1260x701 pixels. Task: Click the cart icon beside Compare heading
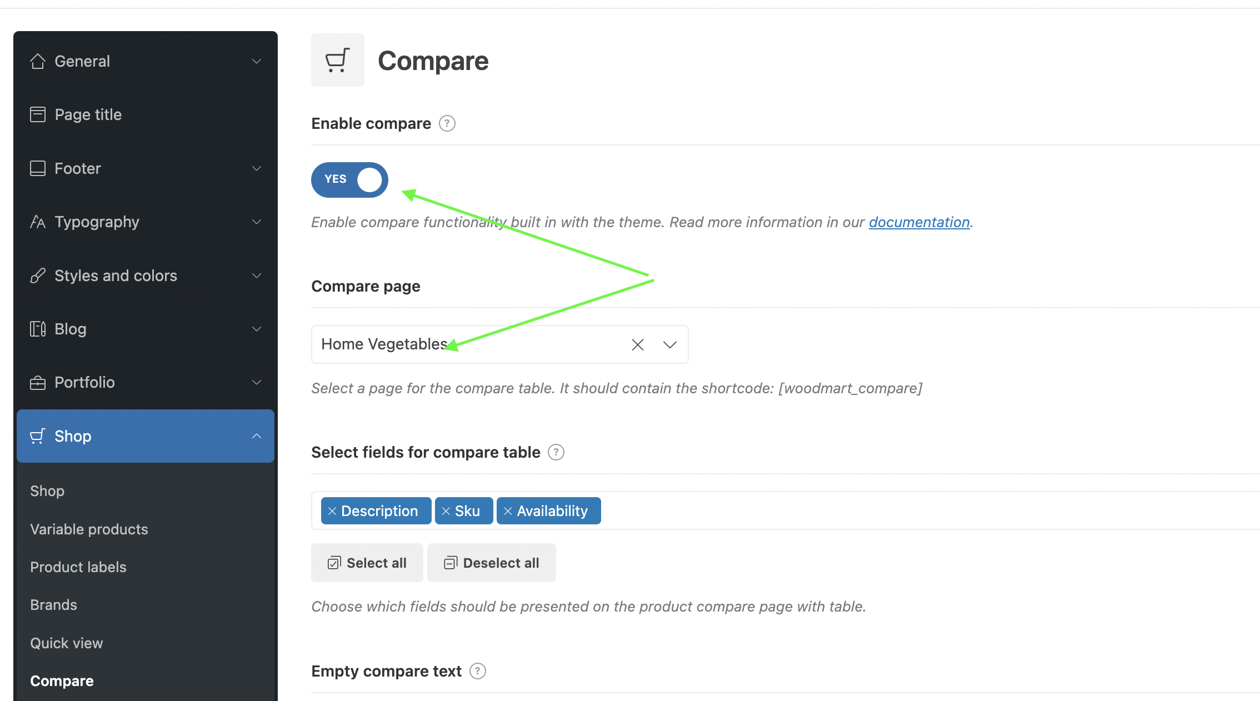338,60
